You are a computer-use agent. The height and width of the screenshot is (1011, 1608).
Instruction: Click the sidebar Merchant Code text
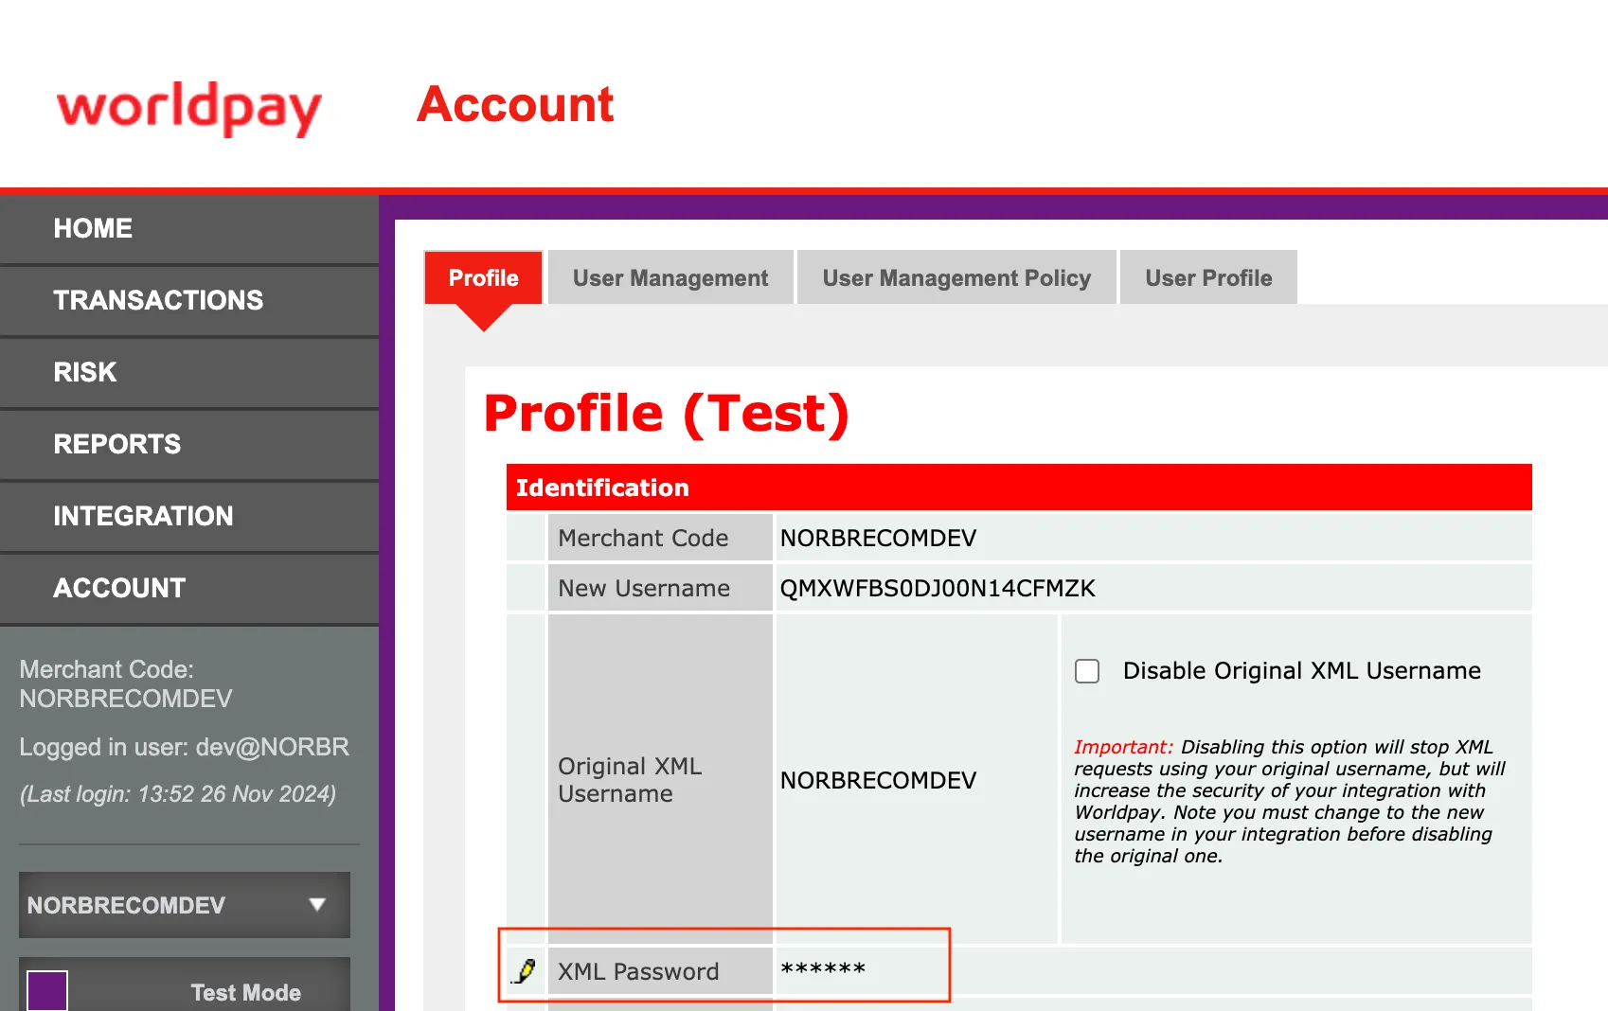pyautogui.click(x=126, y=683)
